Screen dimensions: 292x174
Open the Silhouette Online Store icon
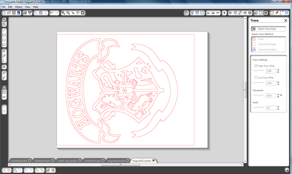4,97
